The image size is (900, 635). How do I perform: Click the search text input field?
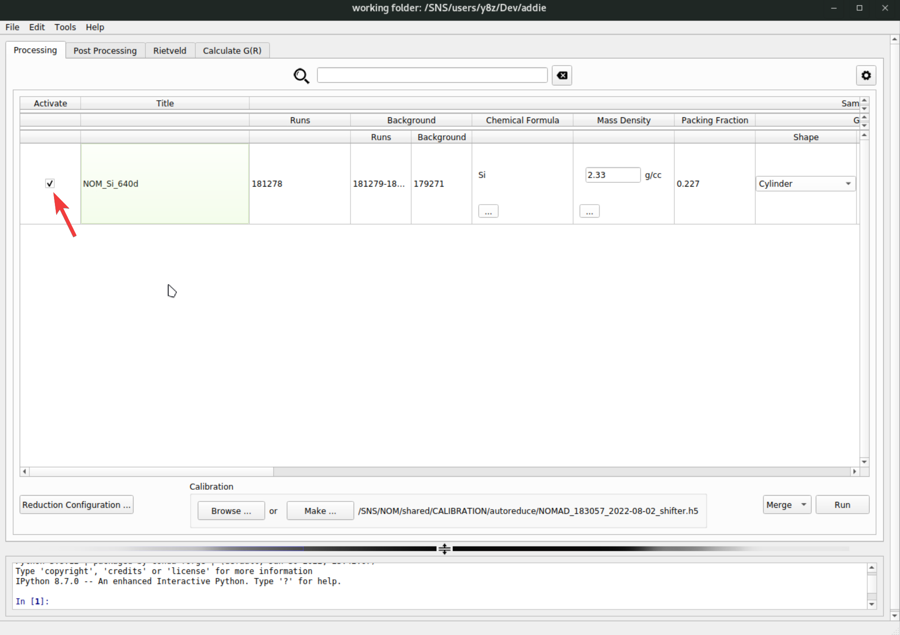click(x=432, y=75)
